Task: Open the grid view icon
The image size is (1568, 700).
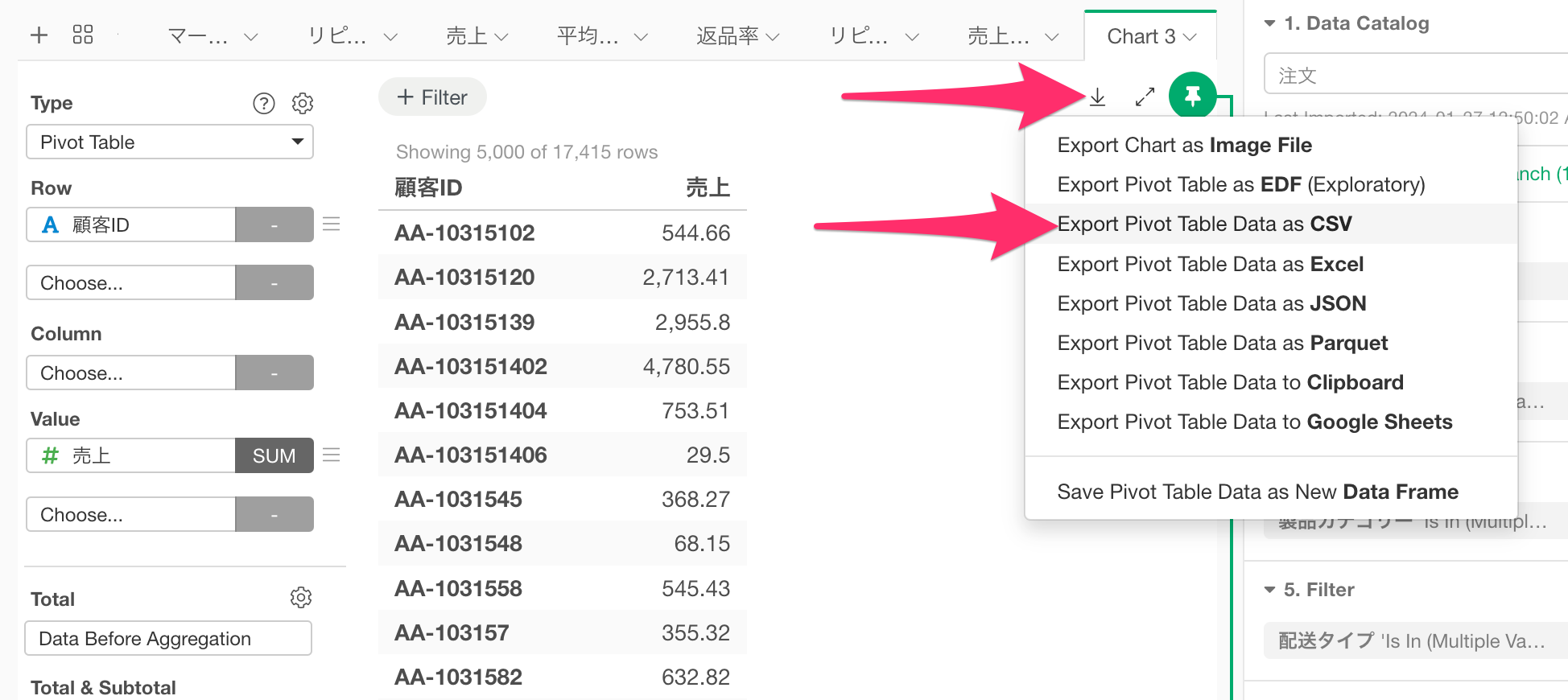Action: [x=83, y=35]
